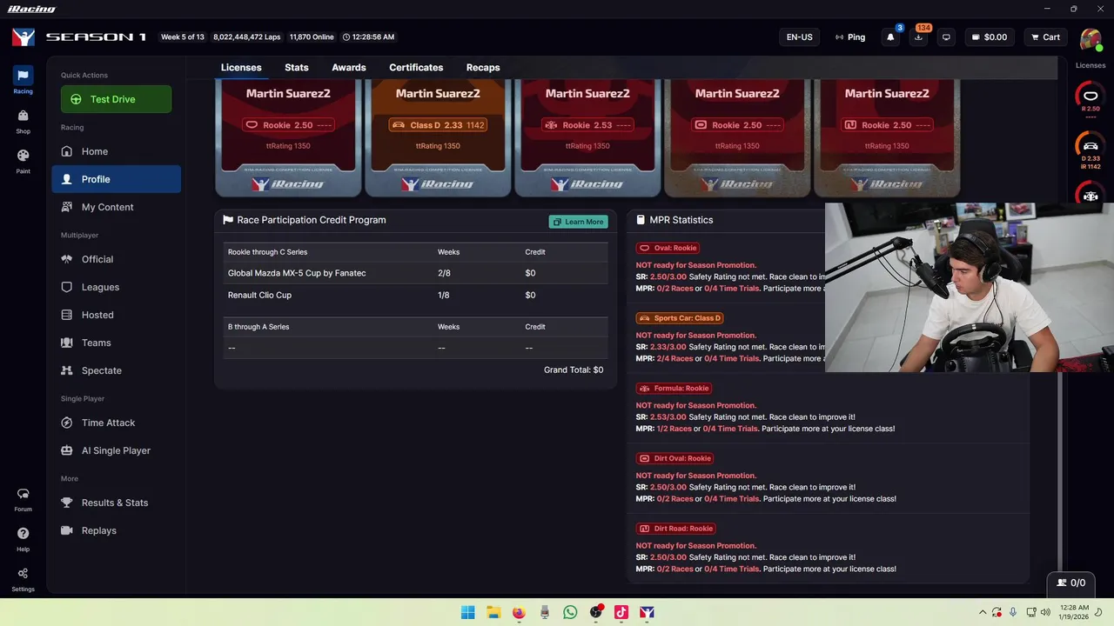Open the Windows Start menu
Viewport: 1114px width, 626px height.
467,612
